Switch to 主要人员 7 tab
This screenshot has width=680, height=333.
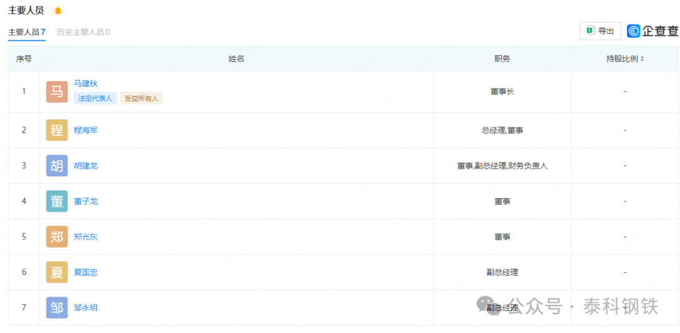(27, 32)
